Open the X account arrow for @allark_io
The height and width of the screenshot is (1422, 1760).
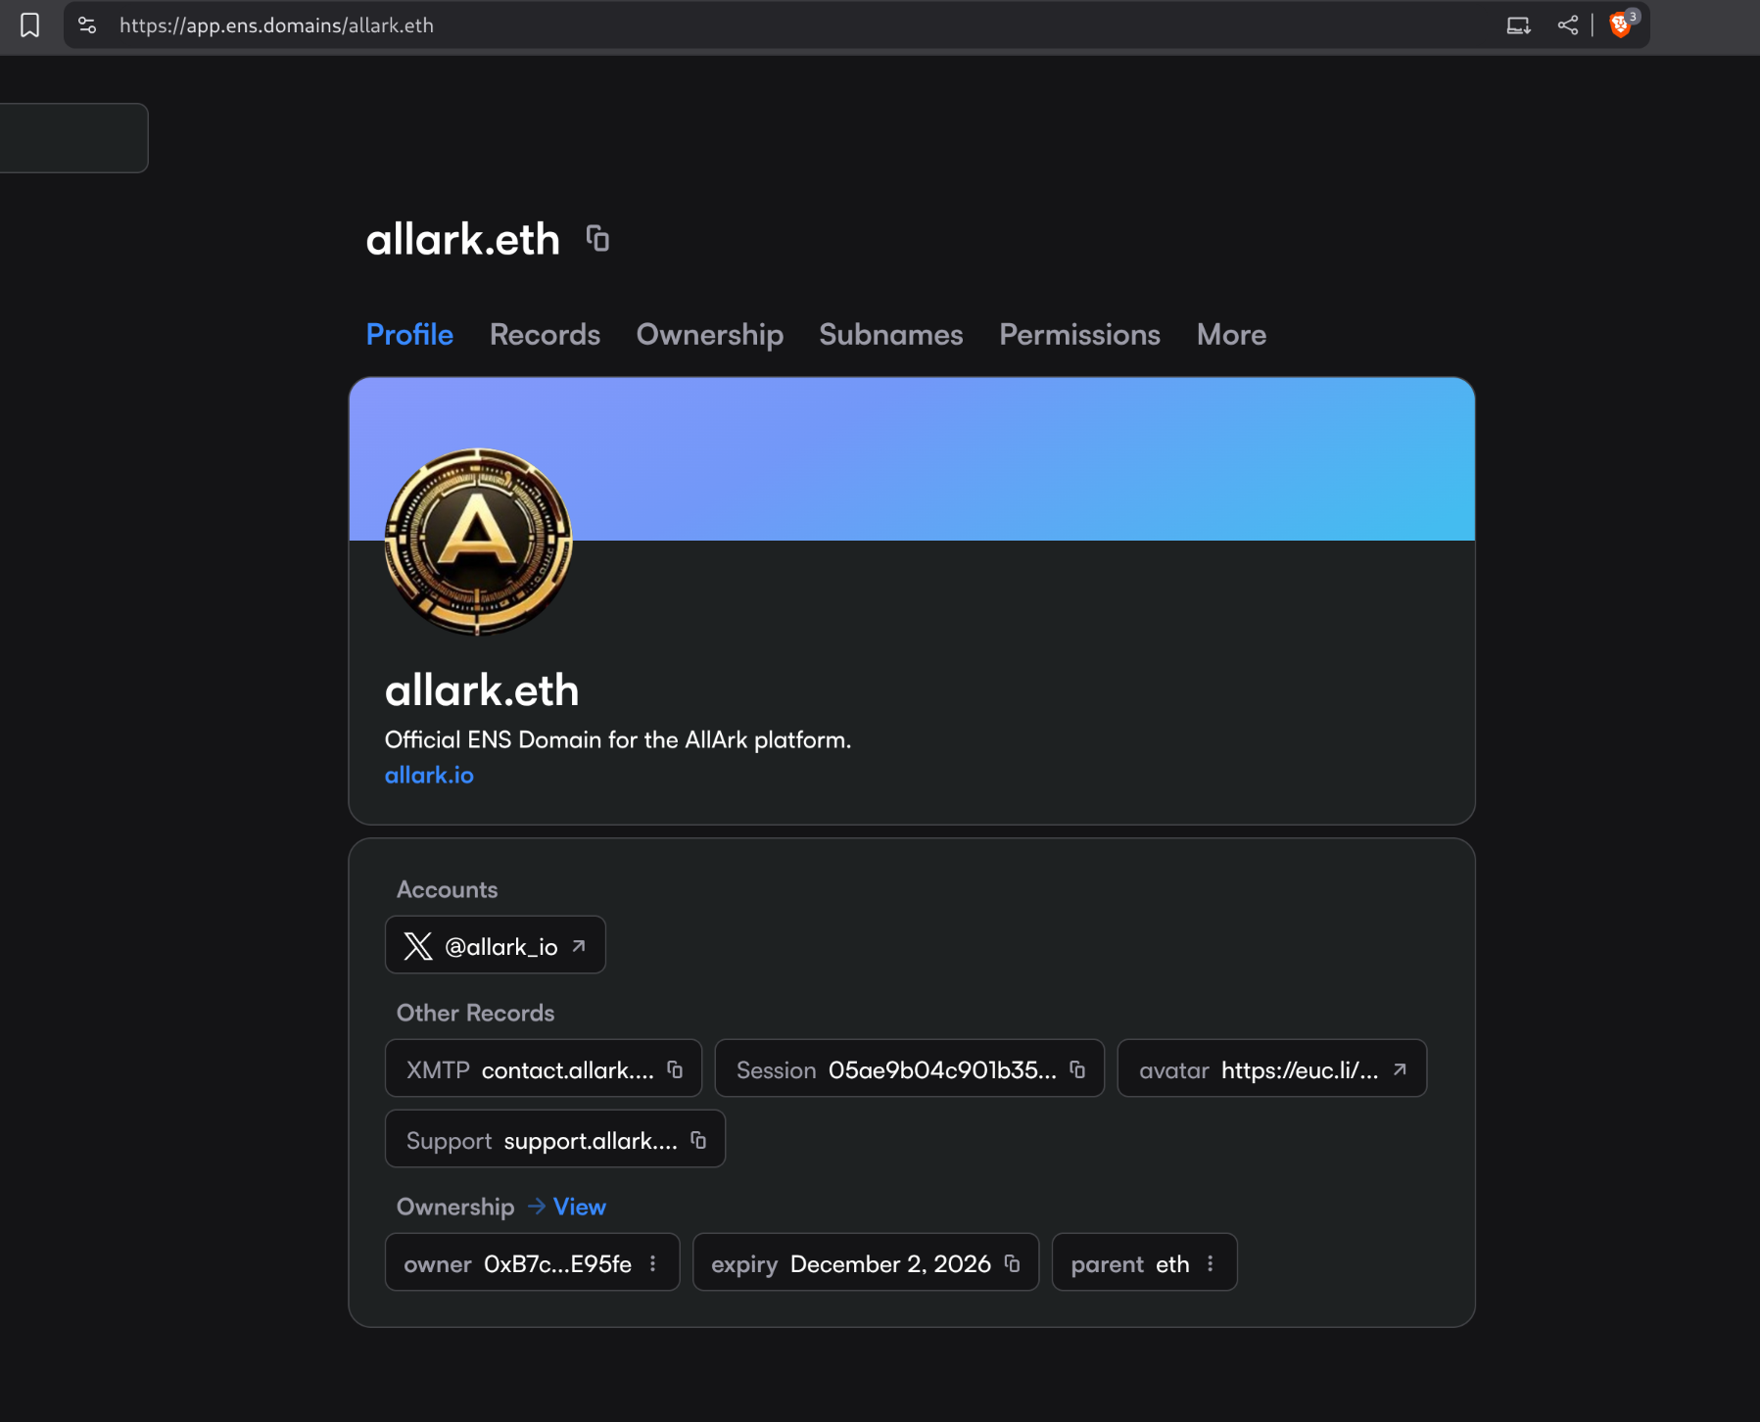point(579,946)
